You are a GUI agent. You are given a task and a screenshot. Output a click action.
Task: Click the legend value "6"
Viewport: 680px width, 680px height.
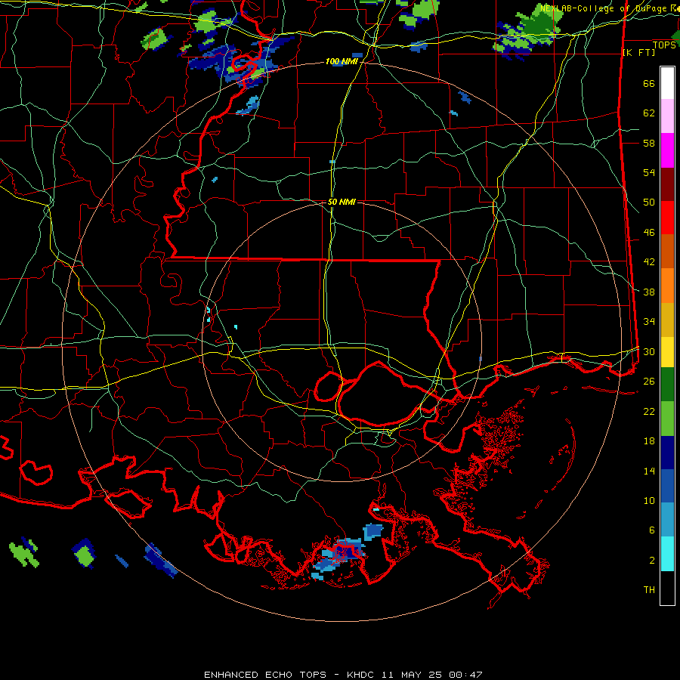pos(652,530)
